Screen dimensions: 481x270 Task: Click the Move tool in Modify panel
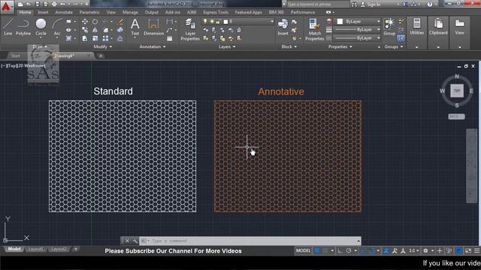point(85,22)
